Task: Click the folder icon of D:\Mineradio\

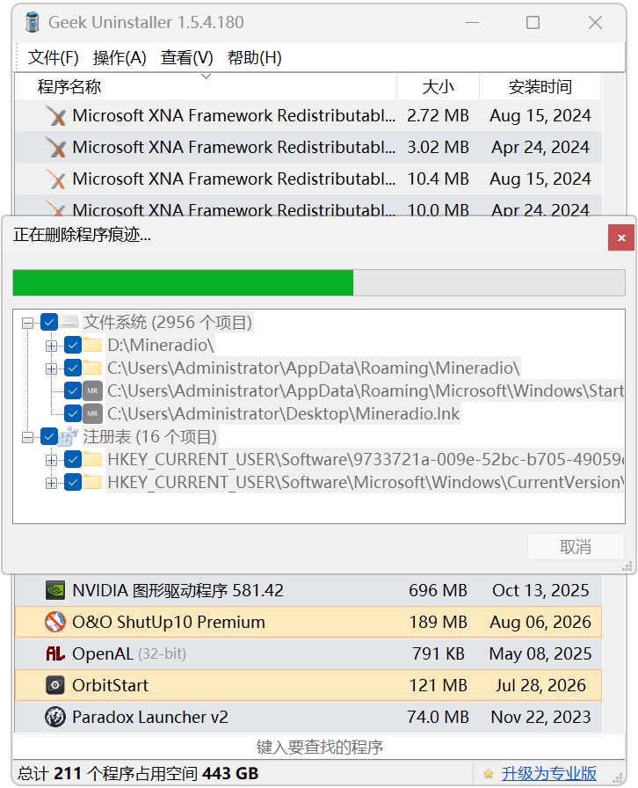Action: tap(92, 345)
